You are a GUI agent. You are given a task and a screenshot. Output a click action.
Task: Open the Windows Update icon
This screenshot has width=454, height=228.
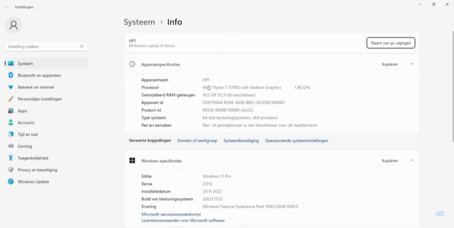[x=11, y=181]
